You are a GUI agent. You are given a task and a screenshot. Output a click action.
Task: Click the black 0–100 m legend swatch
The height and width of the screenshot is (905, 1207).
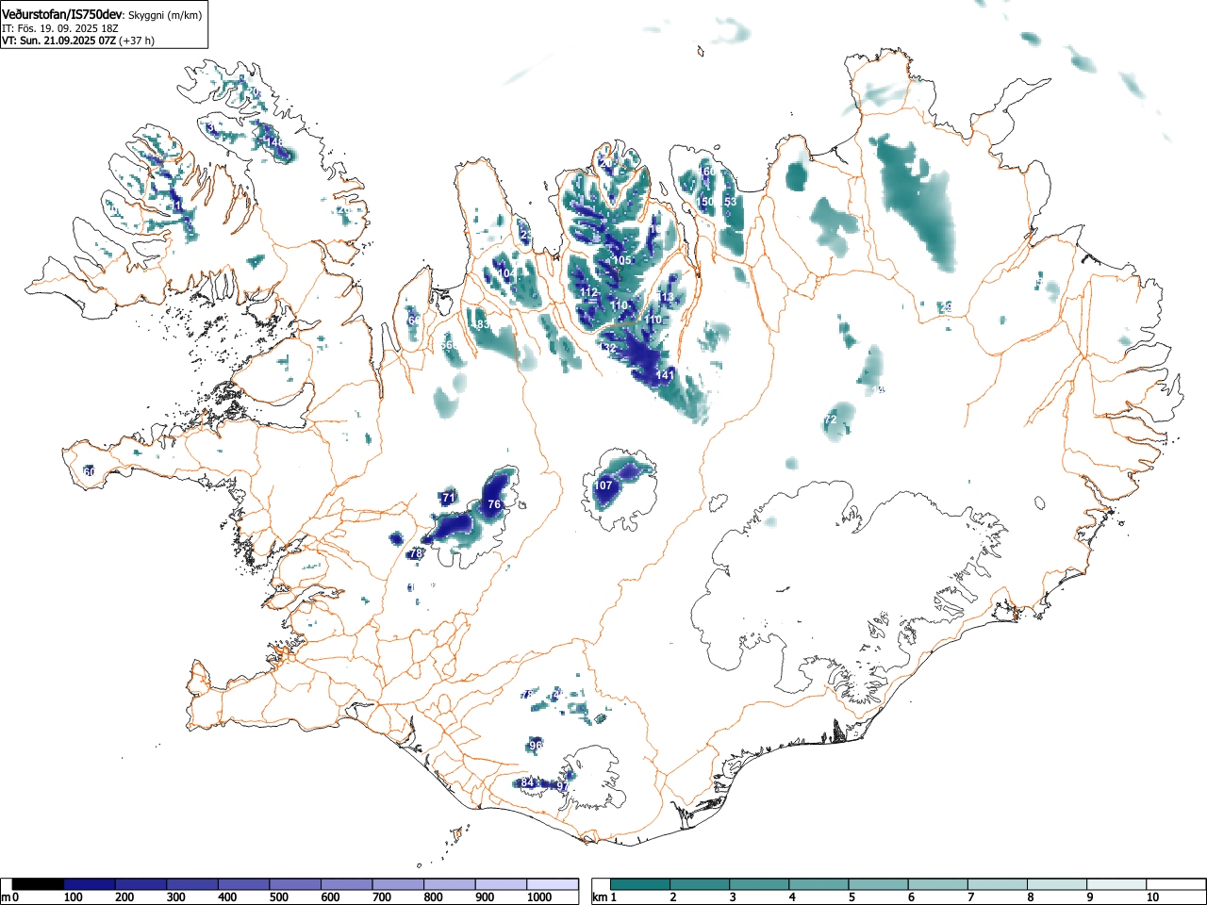[x=38, y=884]
